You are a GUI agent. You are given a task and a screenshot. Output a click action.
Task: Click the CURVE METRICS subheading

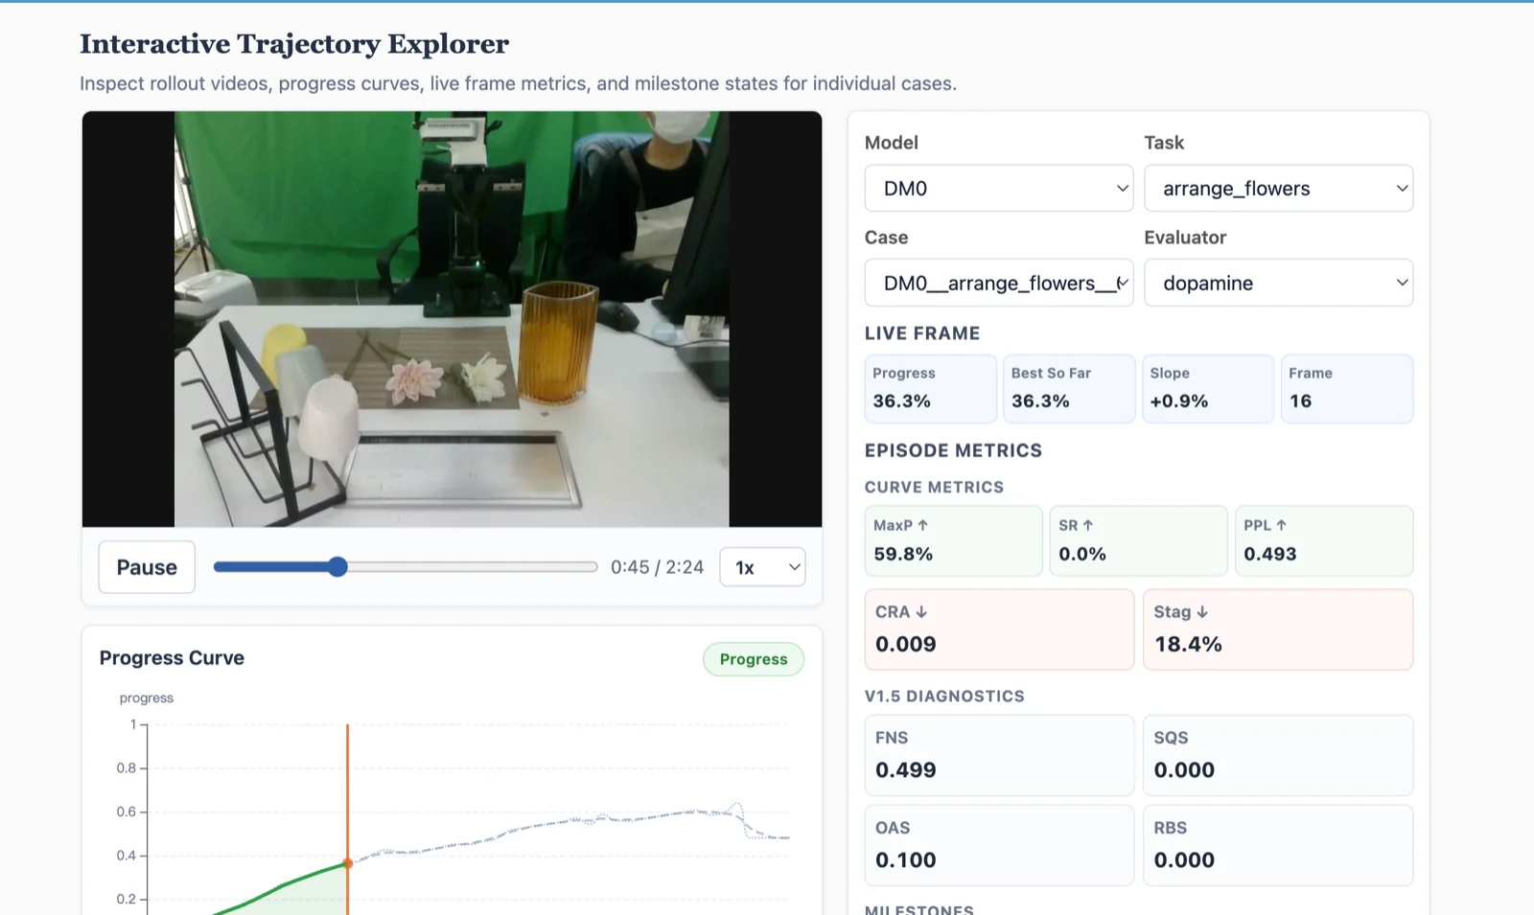tap(934, 488)
